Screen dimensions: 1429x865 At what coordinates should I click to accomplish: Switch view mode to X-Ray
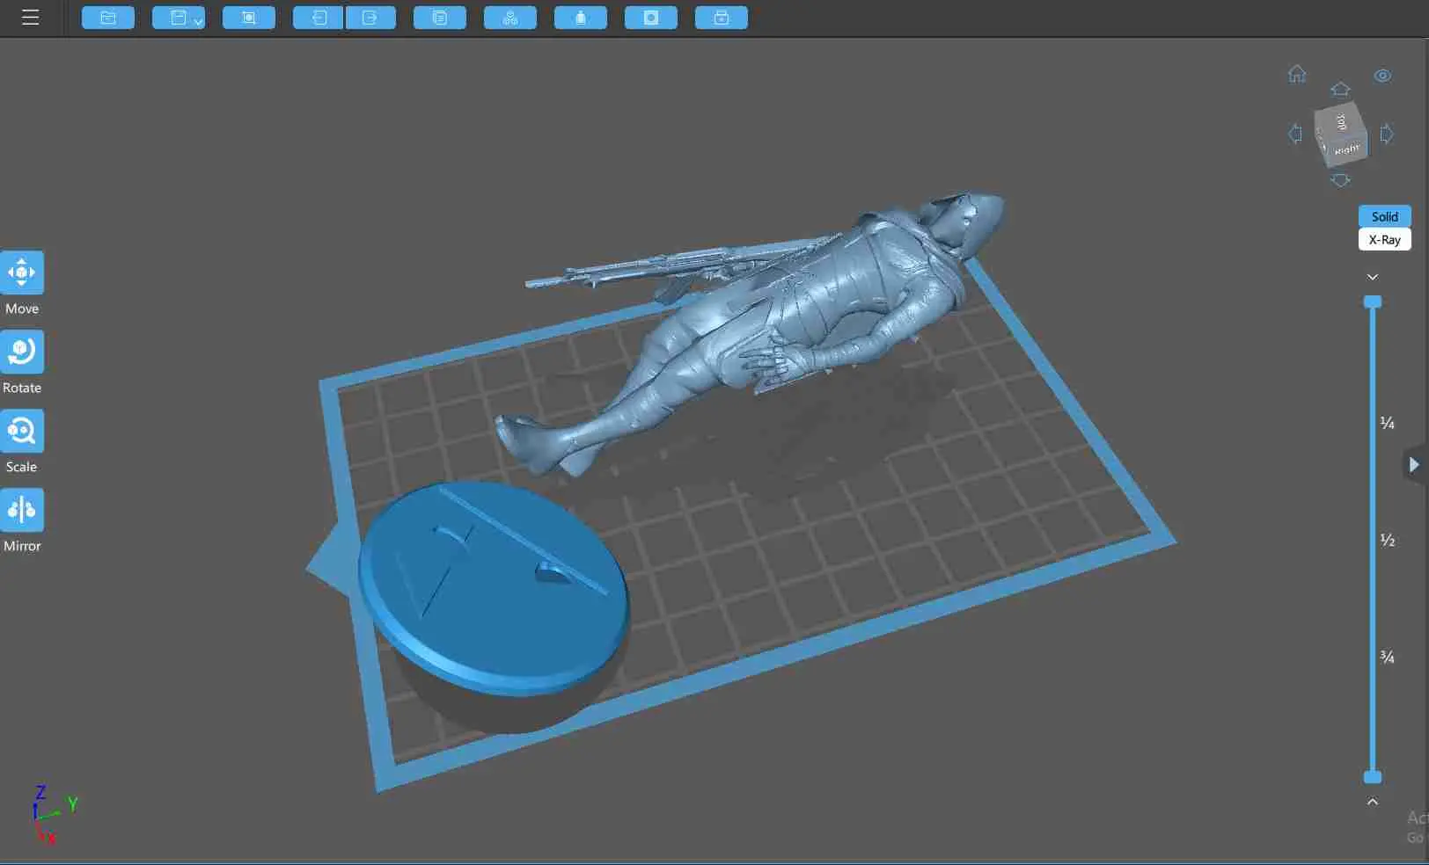coord(1384,239)
